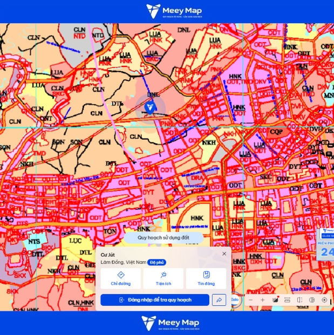Open the advertisement thumbnail at right edge
This screenshot has width=334, height=335.
[x=325, y=244]
